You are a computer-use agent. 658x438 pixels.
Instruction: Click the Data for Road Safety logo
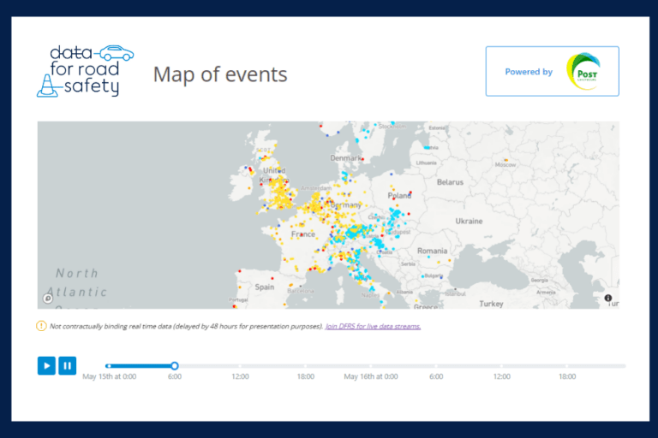[x=85, y=71]
